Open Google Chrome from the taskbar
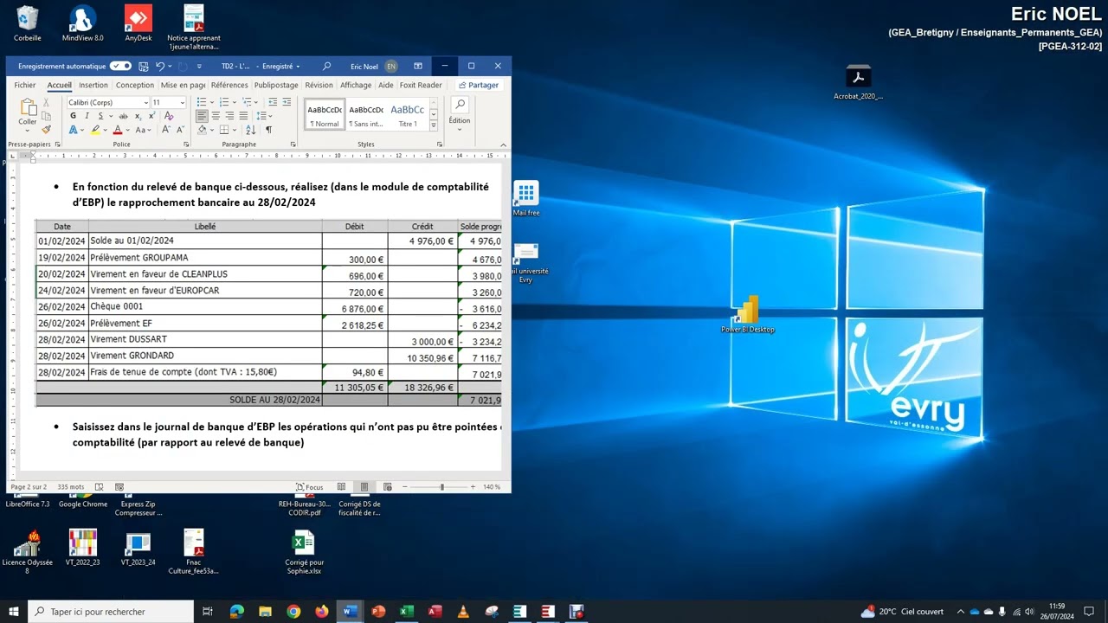Viewport: 1108px width, 623px height. tap(293, 612)
